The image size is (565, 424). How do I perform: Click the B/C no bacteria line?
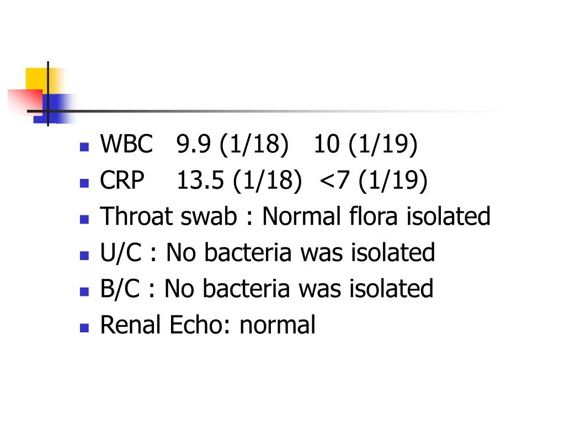[x=266, y=288]
